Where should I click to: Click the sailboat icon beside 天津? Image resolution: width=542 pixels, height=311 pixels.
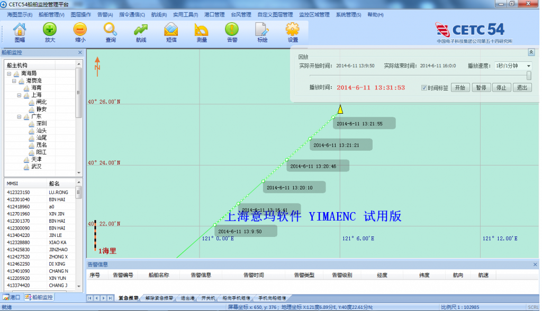click(26, 159)
